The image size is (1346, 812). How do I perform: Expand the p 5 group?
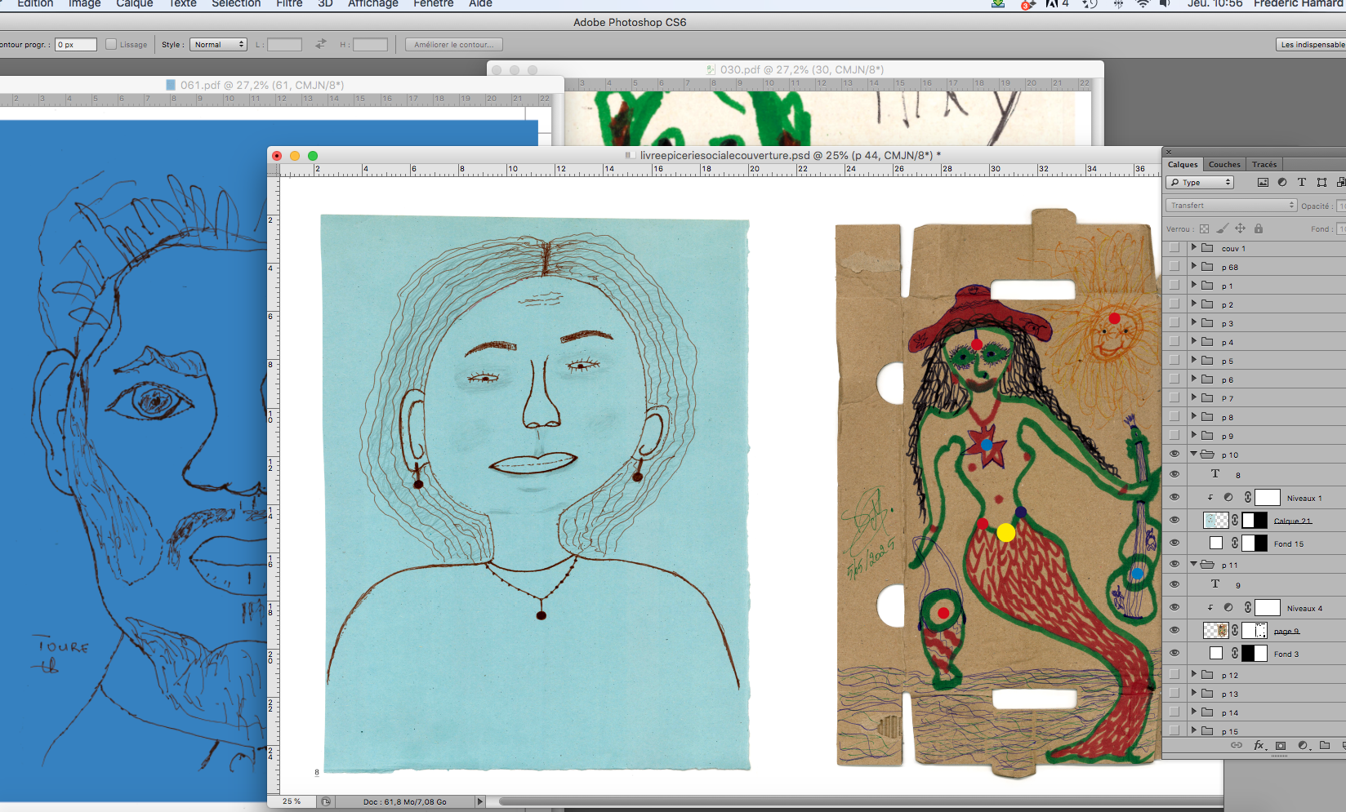pos(1193,360)
